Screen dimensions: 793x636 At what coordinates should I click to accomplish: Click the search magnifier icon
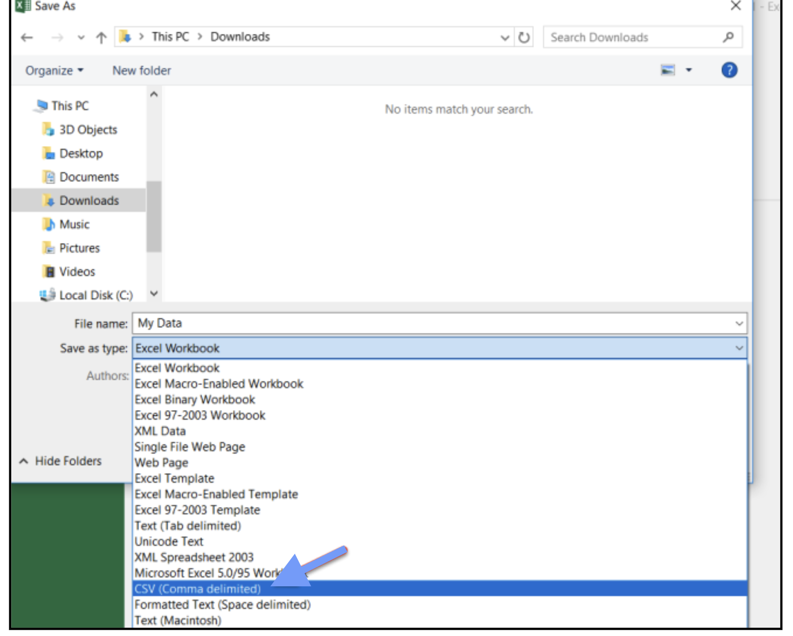728,37
